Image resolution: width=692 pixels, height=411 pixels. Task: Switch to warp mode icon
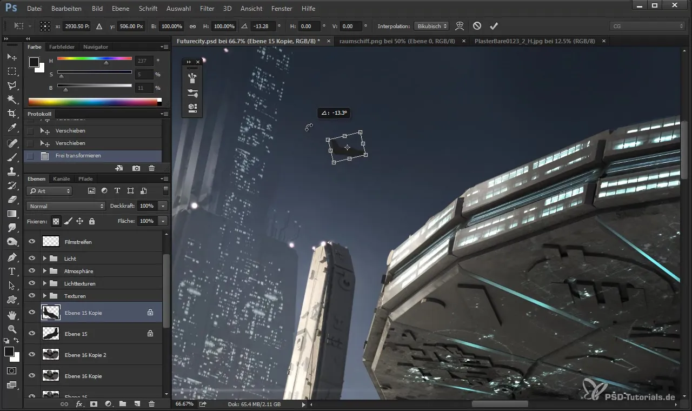[460, 26]
